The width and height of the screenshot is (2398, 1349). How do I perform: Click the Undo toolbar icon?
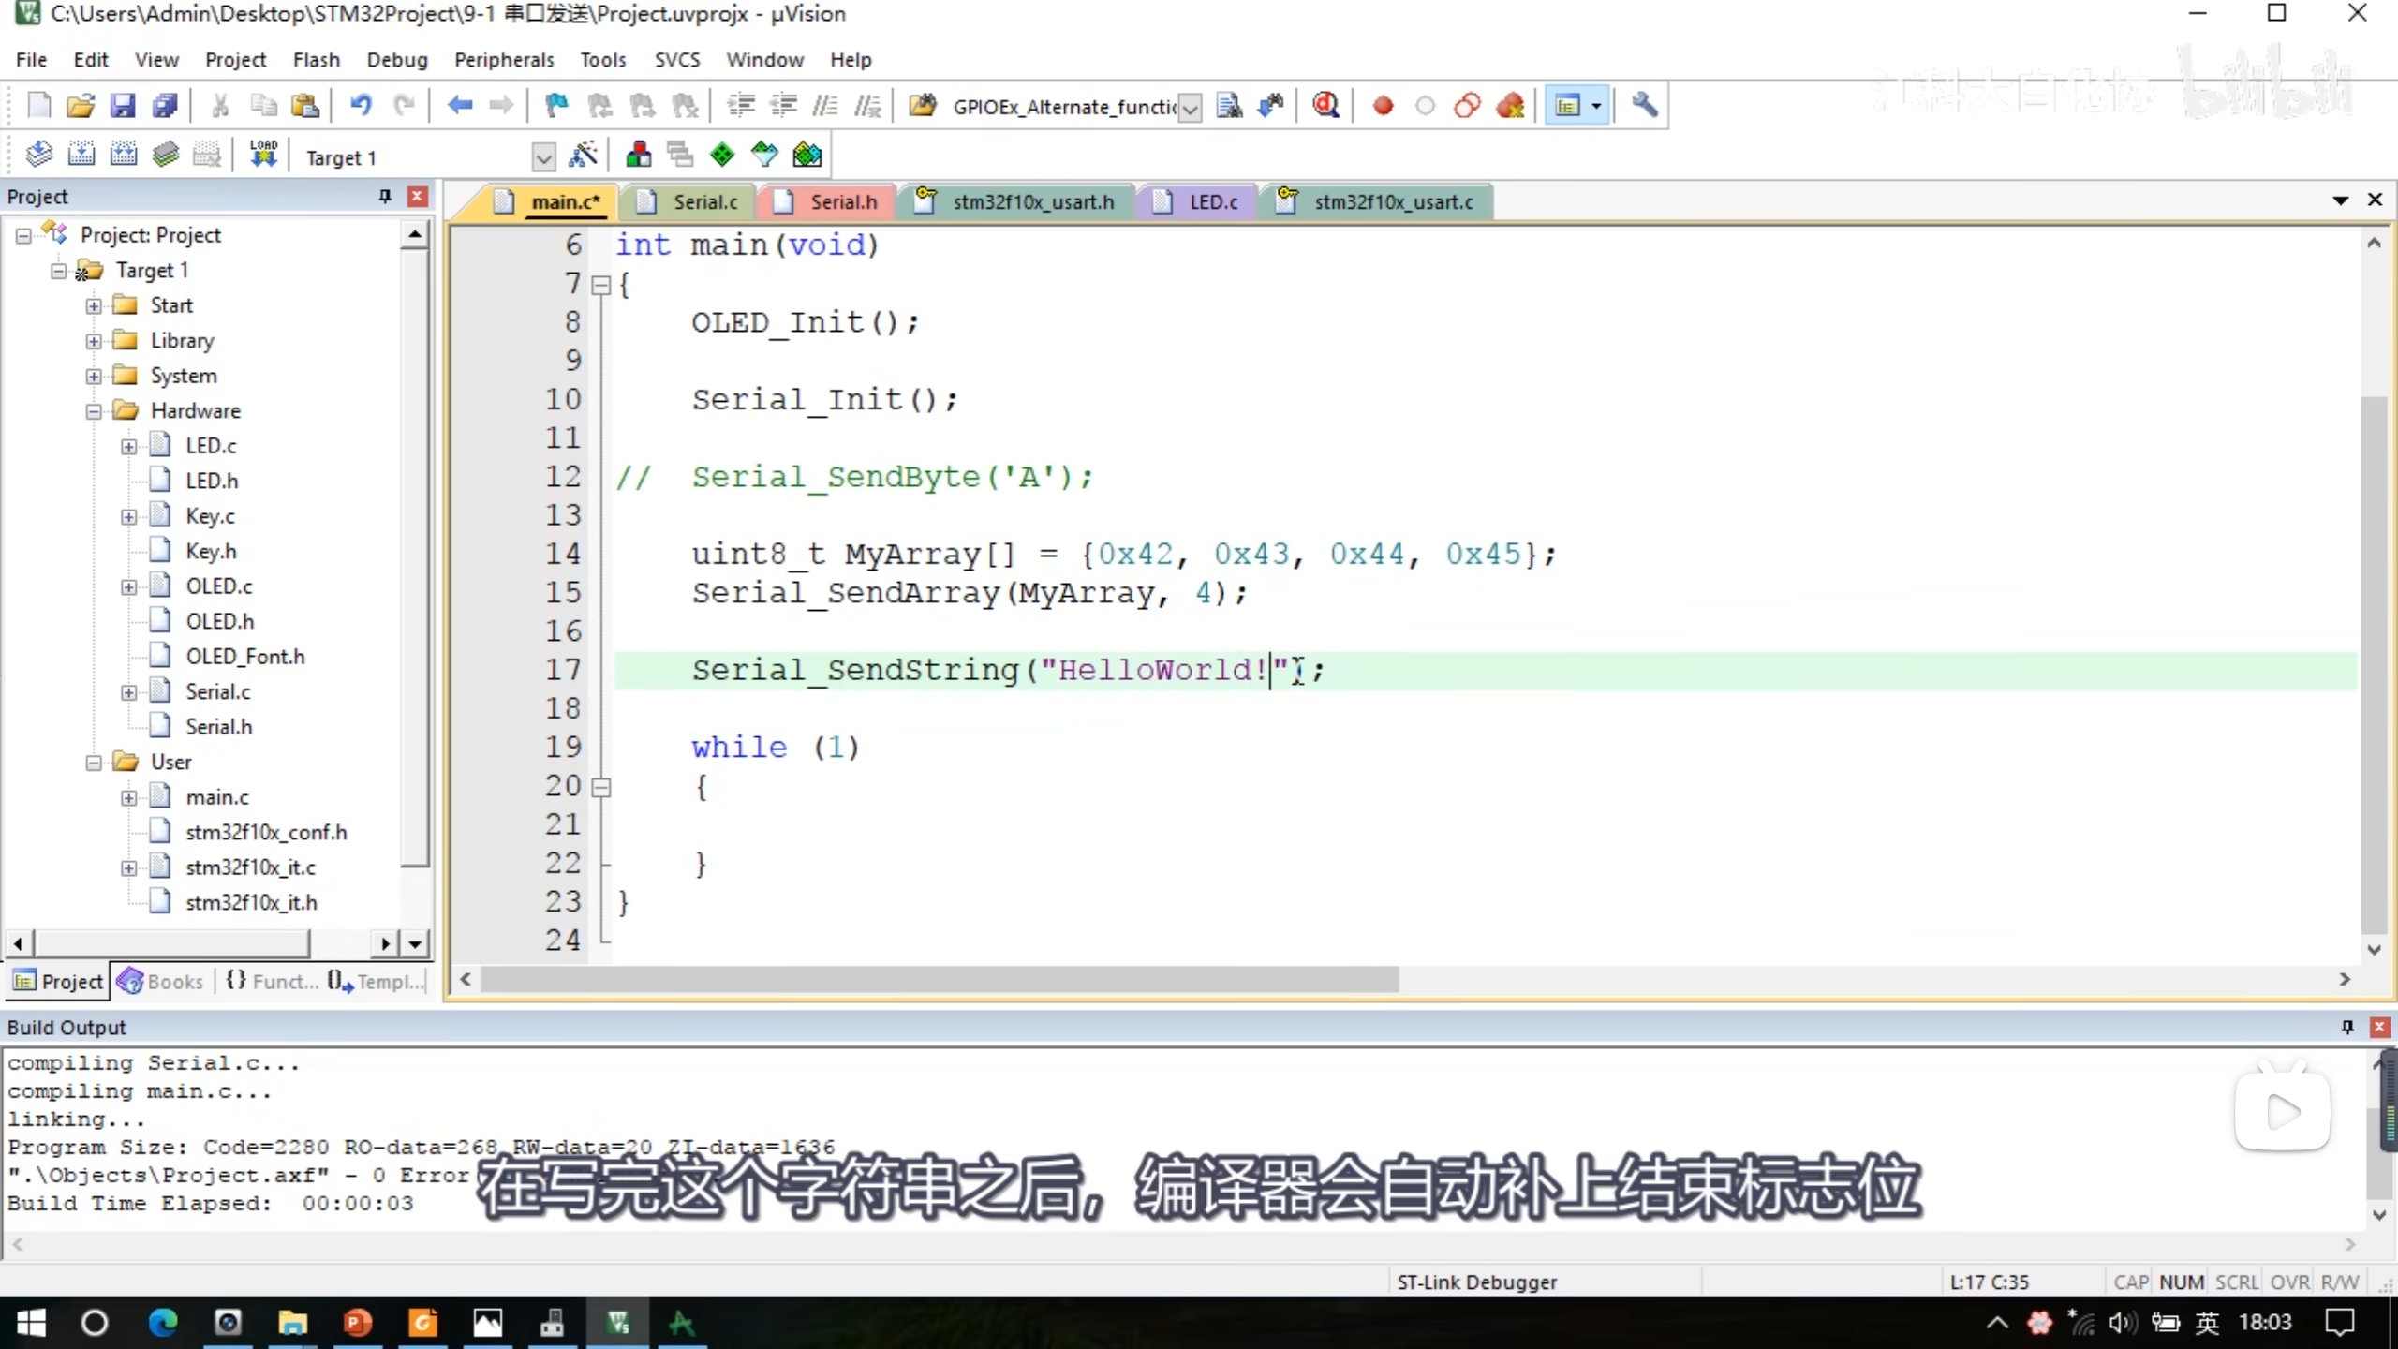pos(361,106)
